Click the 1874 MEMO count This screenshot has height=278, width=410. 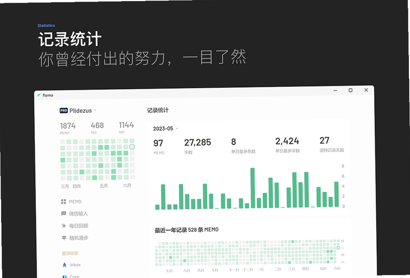(68, 128)
